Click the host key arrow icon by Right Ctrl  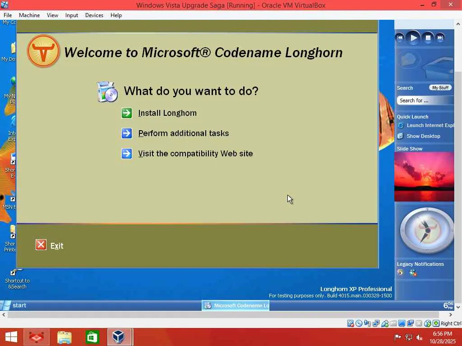pos(436,323)
